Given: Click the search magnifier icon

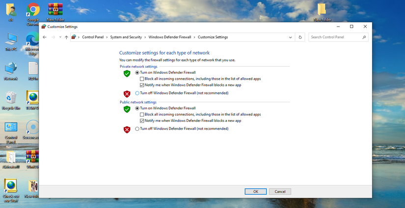Looking at the screenshot, I should [364, 37].
